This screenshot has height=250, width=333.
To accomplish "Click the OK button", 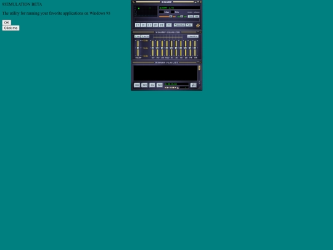I will pos(7,23).
